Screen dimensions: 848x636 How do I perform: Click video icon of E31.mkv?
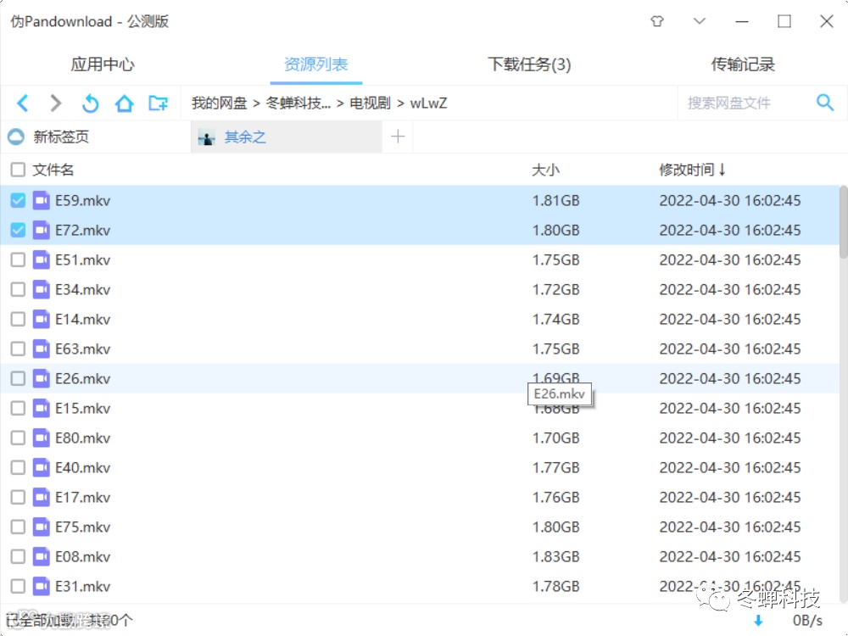[41, 586]
